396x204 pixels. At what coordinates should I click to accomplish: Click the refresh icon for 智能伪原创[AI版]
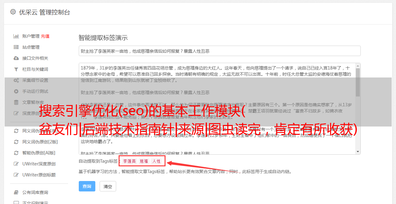16,153
